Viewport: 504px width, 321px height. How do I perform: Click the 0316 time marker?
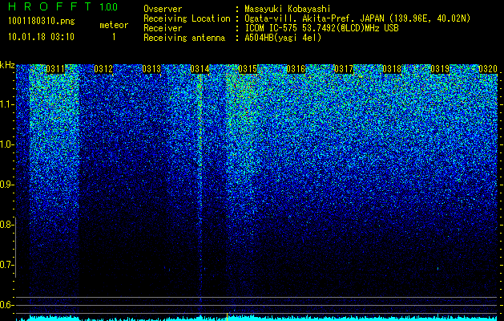click(296, 69)
